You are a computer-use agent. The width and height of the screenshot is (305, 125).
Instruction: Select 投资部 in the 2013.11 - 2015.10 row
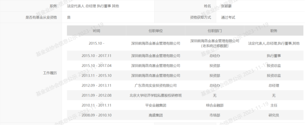click(215, 76)
